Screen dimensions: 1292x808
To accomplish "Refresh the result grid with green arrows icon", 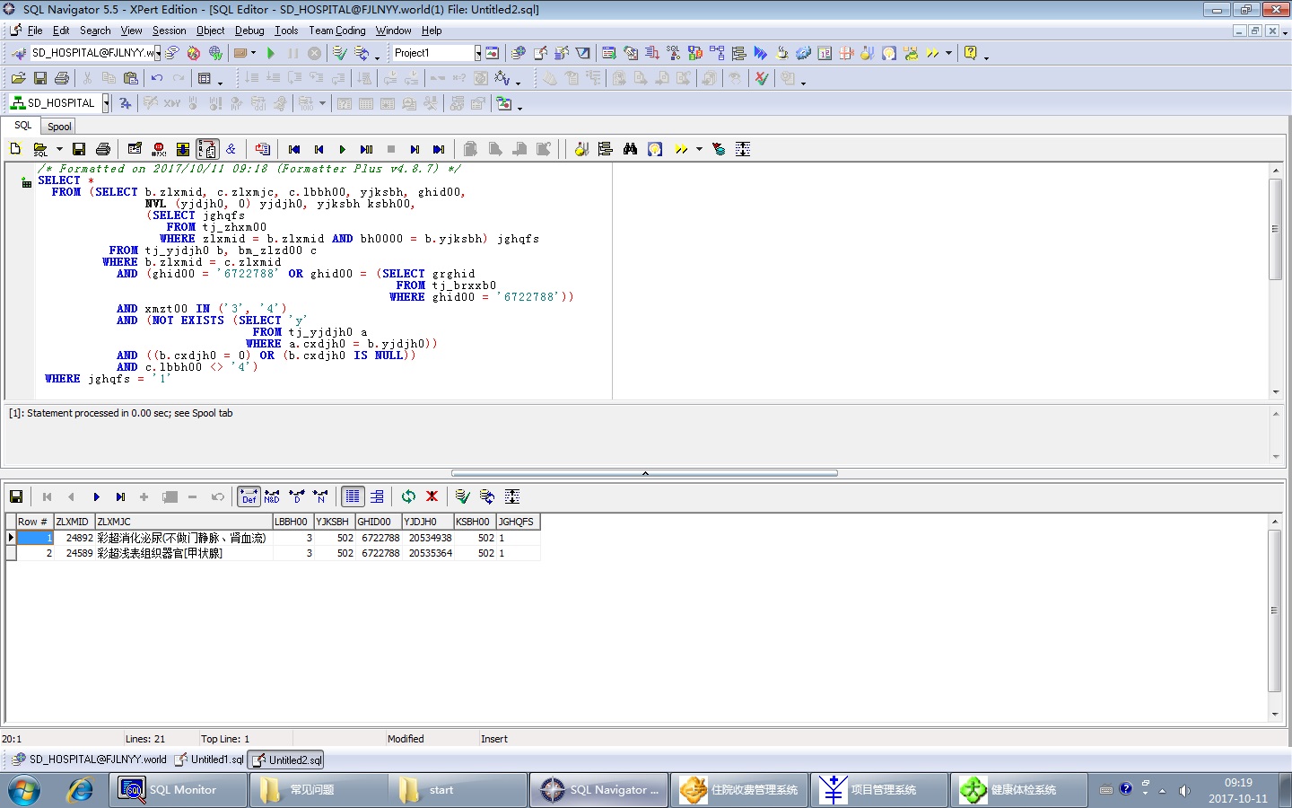I will [x=408, y=496].
